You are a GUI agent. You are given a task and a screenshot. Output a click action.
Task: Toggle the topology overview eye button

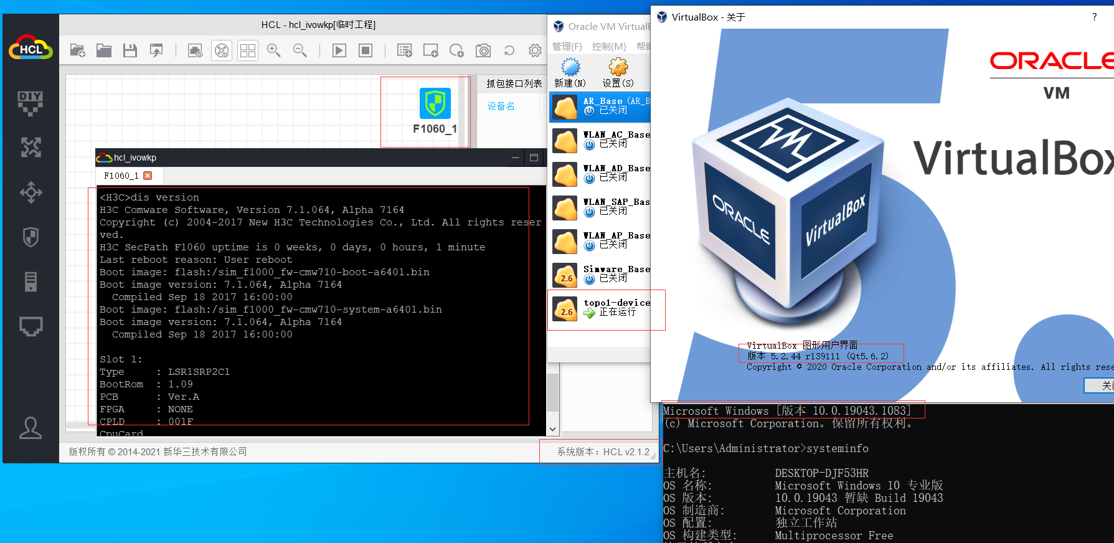pyautogui.click(x=222, y=50)
